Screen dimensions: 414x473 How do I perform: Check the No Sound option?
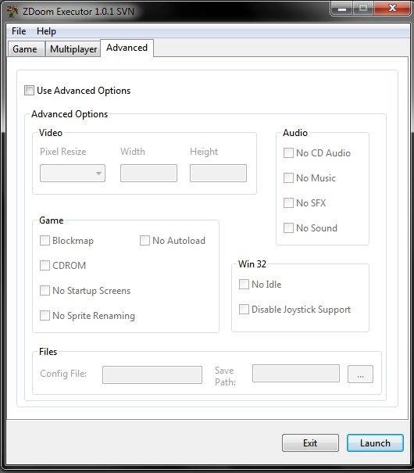coord(288,228)
